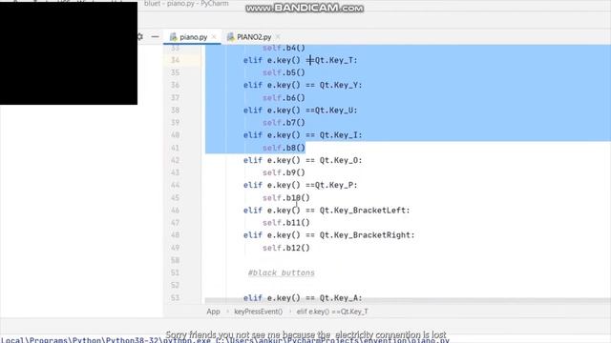Click the minus icon to hide the tool window

coord(155,36)
